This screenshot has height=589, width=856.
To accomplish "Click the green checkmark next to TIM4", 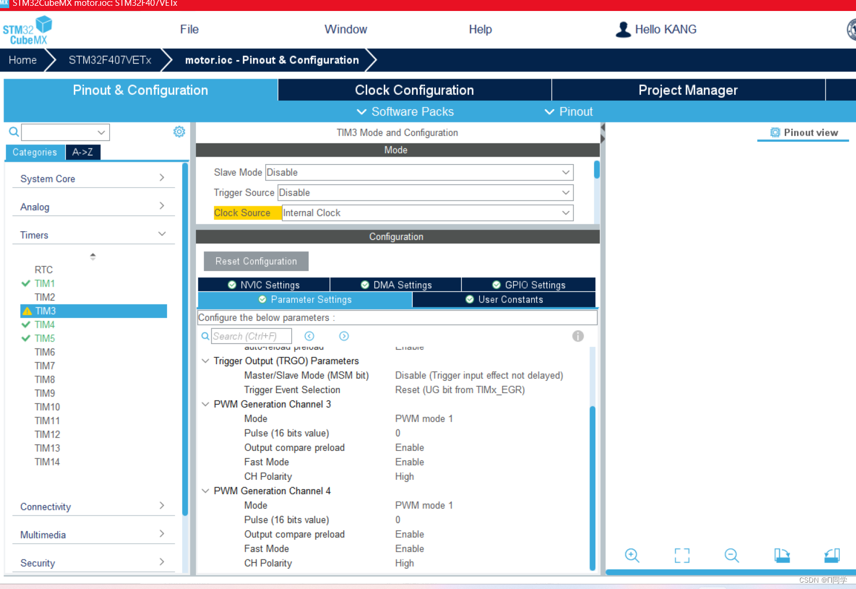I will (x=25, y=324).
